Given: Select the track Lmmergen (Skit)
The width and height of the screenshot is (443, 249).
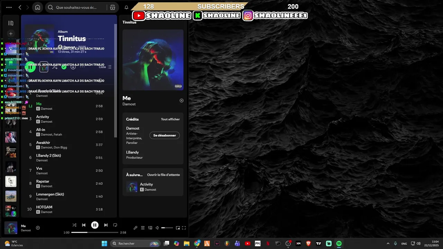Looking at the screenshot, I should 69,196.
